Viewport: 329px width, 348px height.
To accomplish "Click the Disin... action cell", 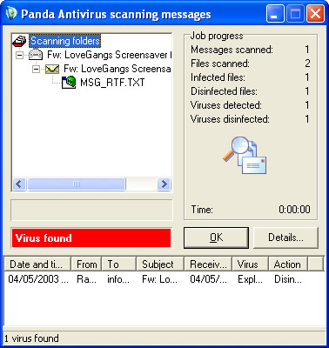I will [x=288, y=279].
